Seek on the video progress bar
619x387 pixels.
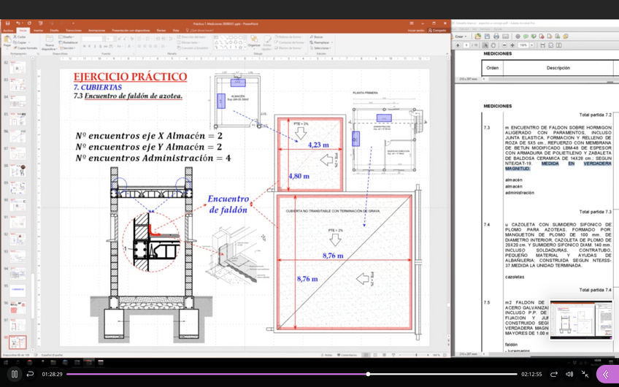point(291,374)
